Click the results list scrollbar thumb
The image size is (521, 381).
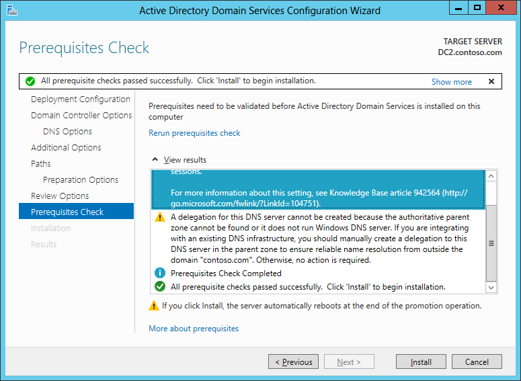pyautogui.click(x=491, y=243)
